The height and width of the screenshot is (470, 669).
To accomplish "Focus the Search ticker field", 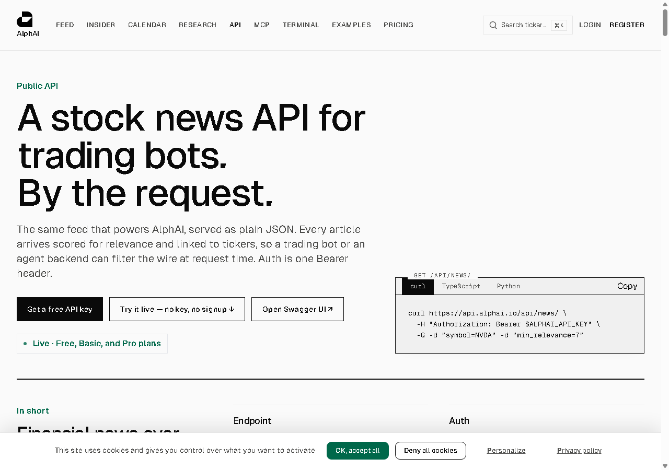I will (x=528, y=25).
